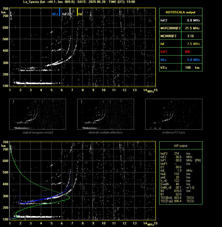Click the '[PN]' flag next to foF1

(x=198, y=160)
